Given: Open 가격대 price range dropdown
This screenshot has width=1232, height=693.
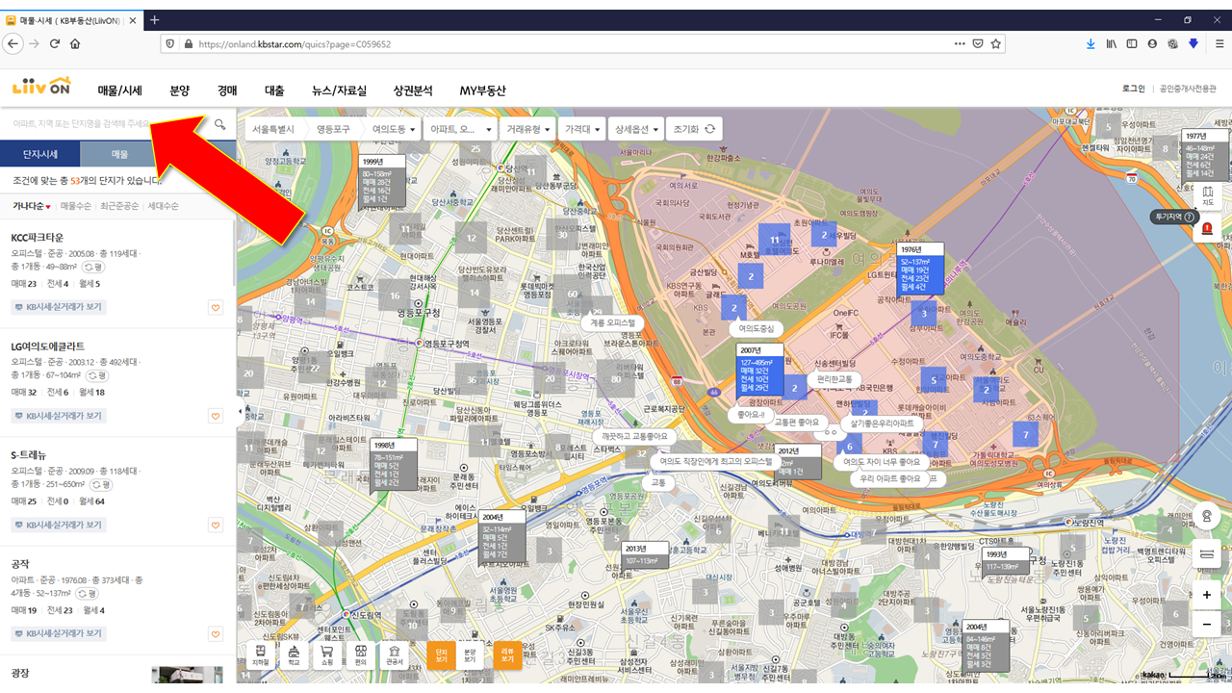Looking at the screenshot, I should click(x=582, y=128).
